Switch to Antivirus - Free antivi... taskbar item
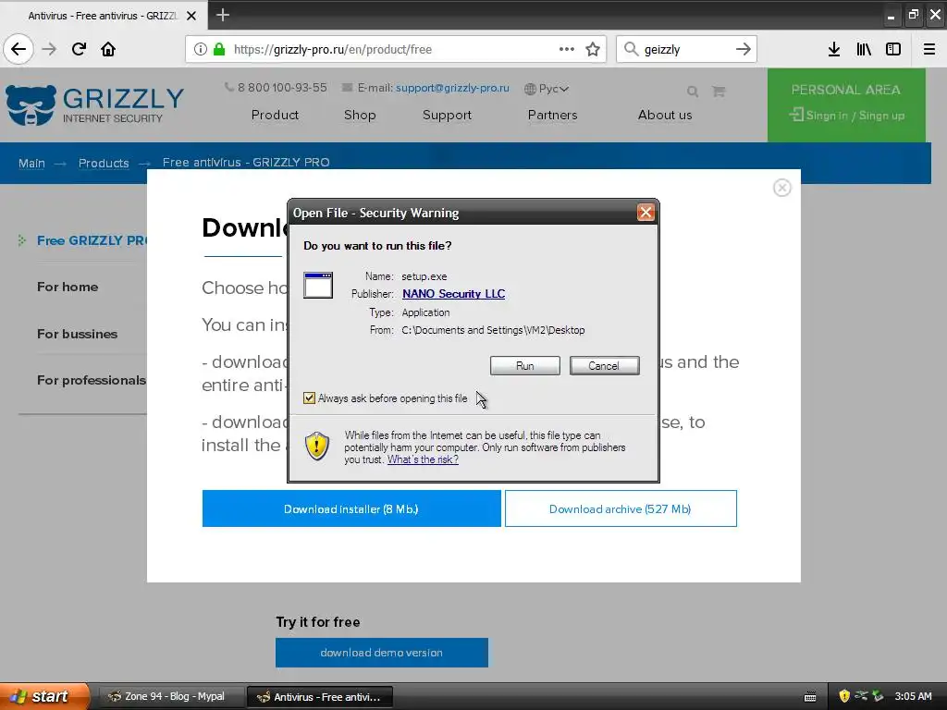The height and width of the screenshot is (710, 947). (320, 697)
